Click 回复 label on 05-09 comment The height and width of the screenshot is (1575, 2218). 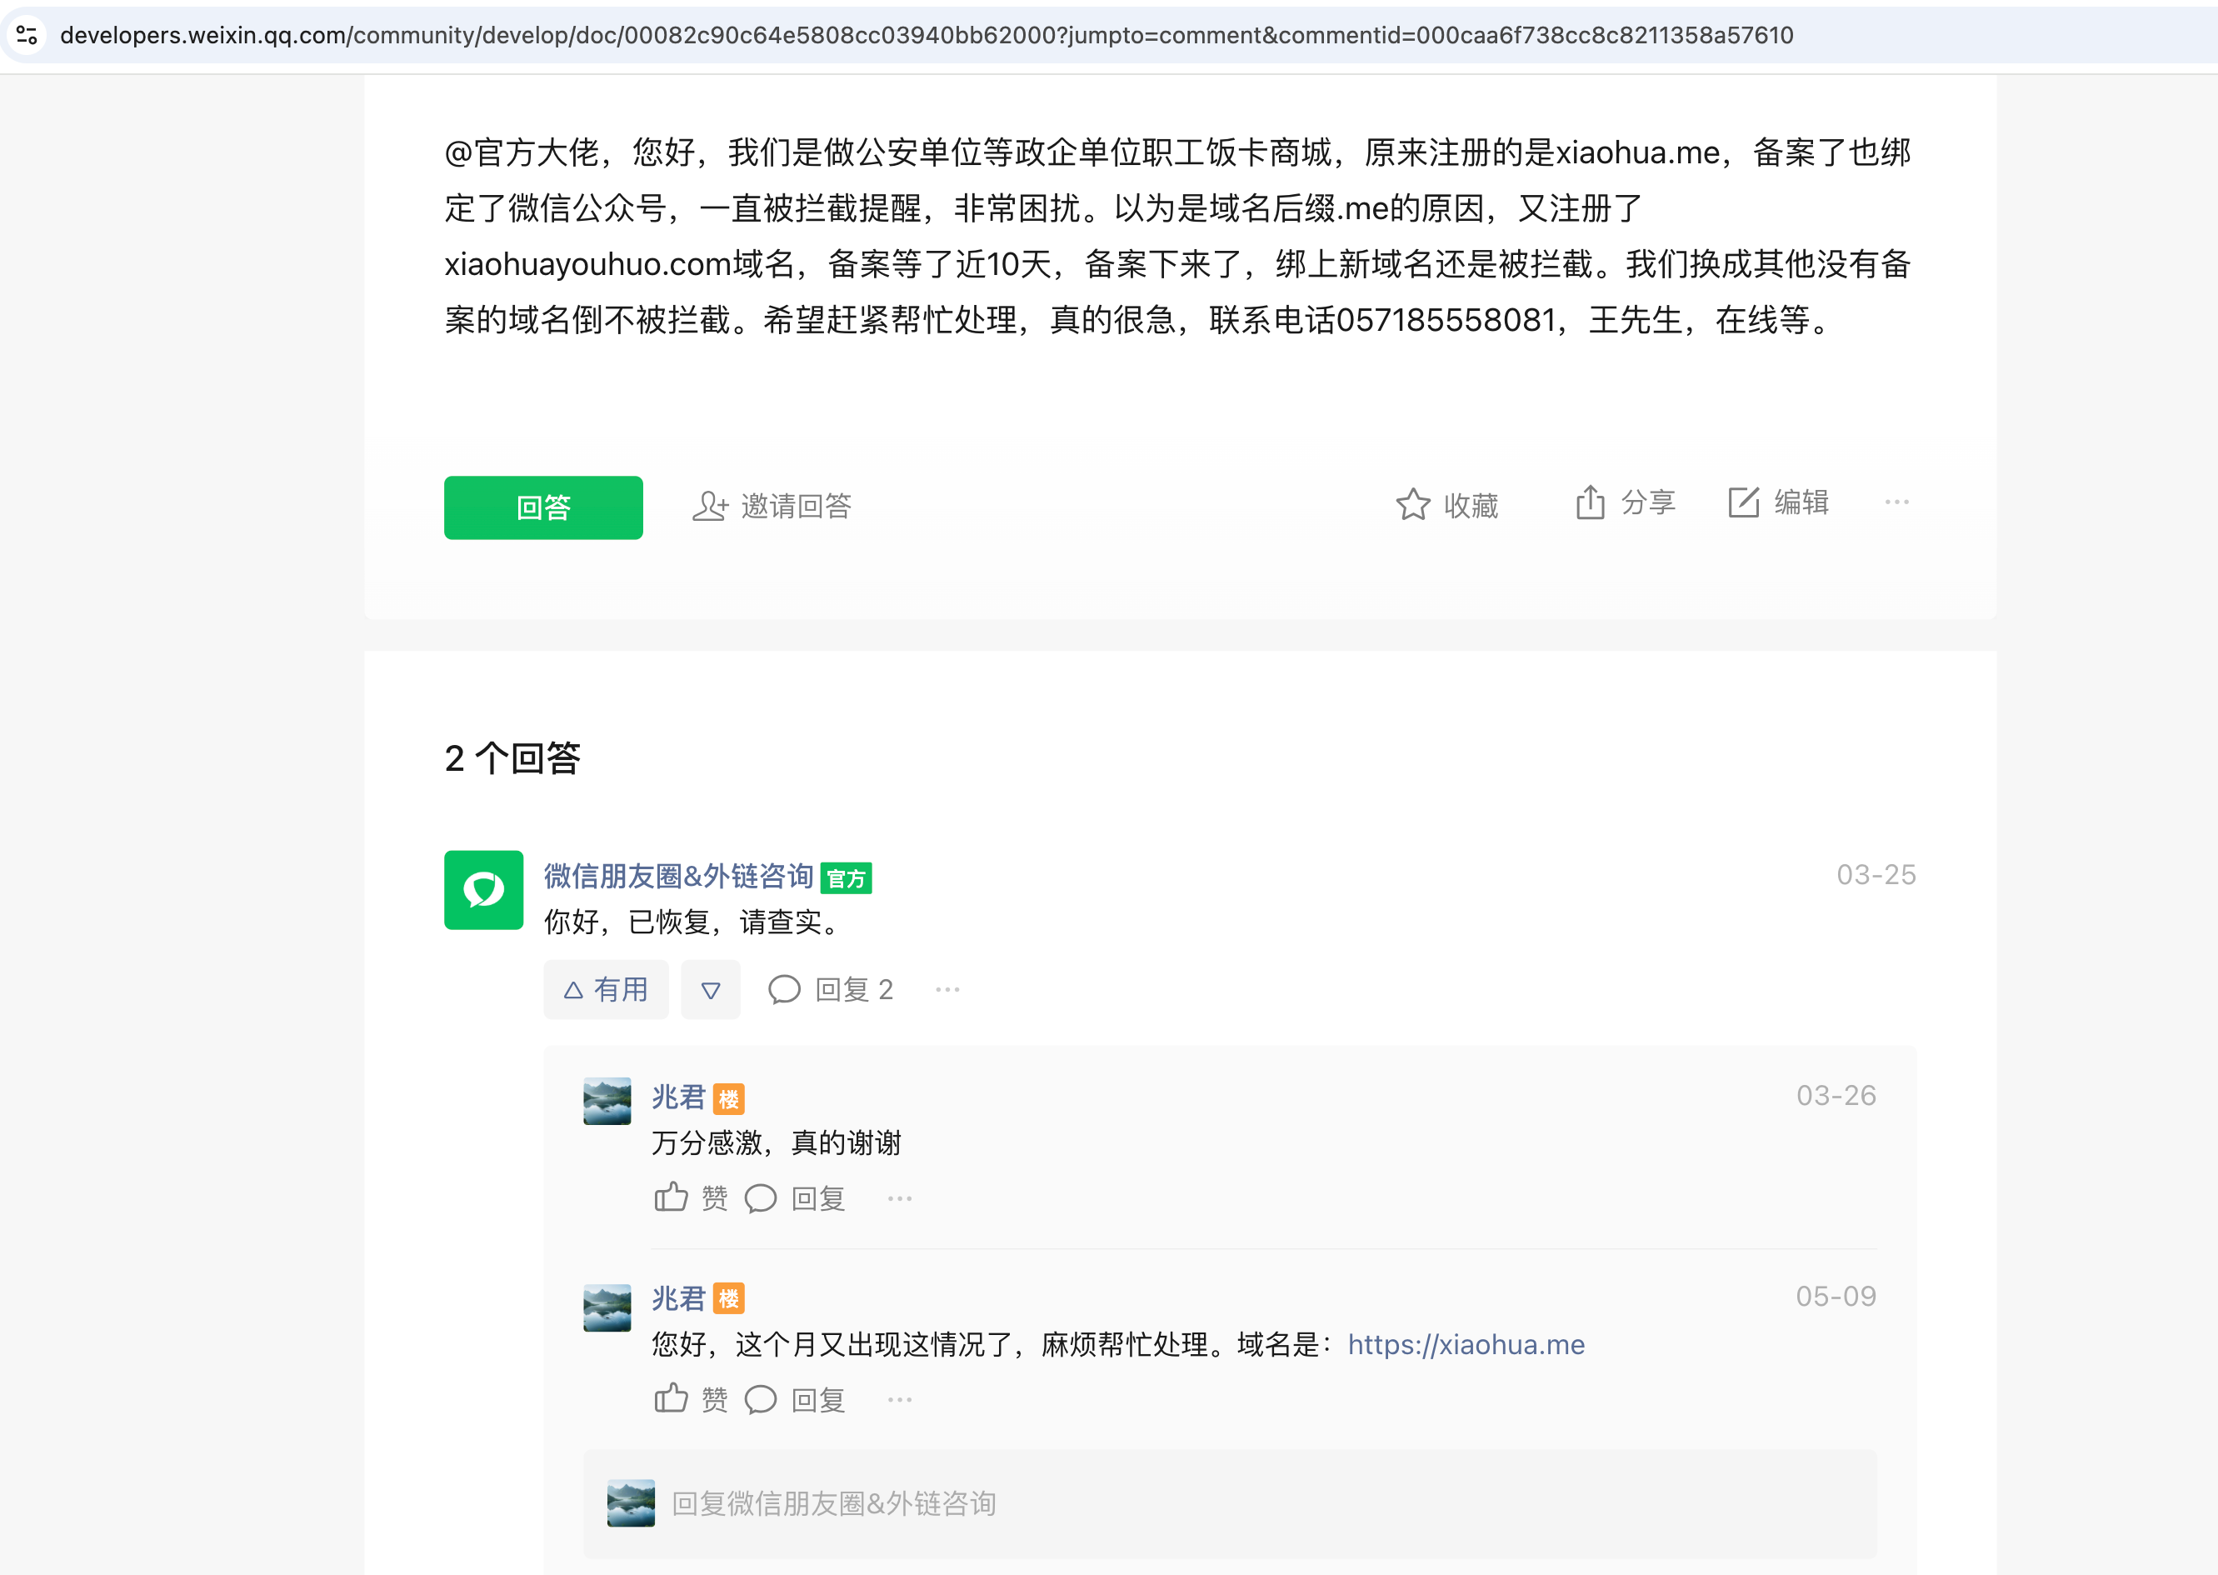[x=818, y=1399]
